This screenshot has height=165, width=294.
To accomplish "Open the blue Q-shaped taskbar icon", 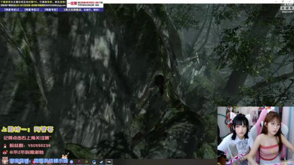I will pyautogui.click(x=94, y=162).
